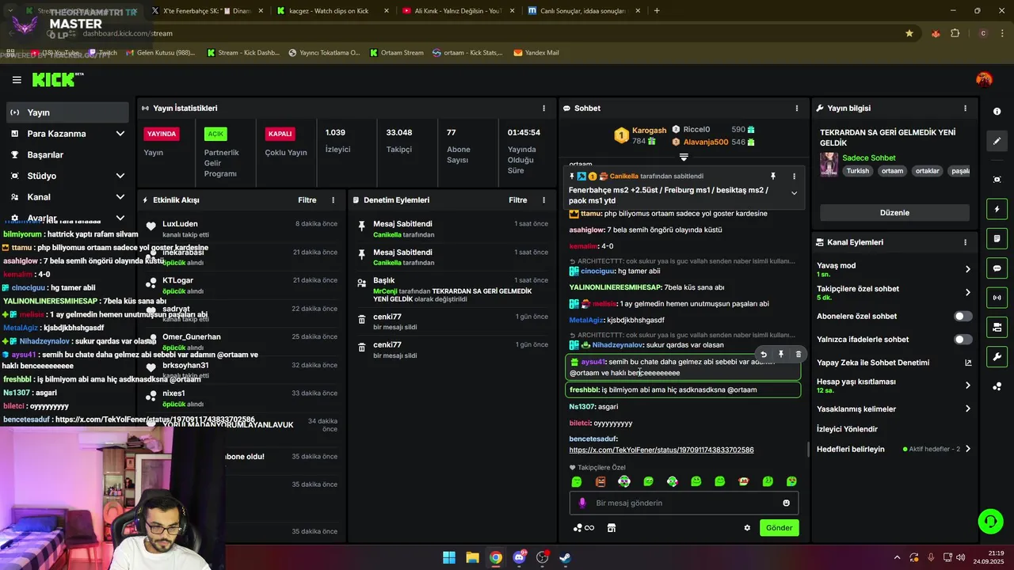Open Hesap yaşı kısıtlaması settings arrow

tap(967, 386)
